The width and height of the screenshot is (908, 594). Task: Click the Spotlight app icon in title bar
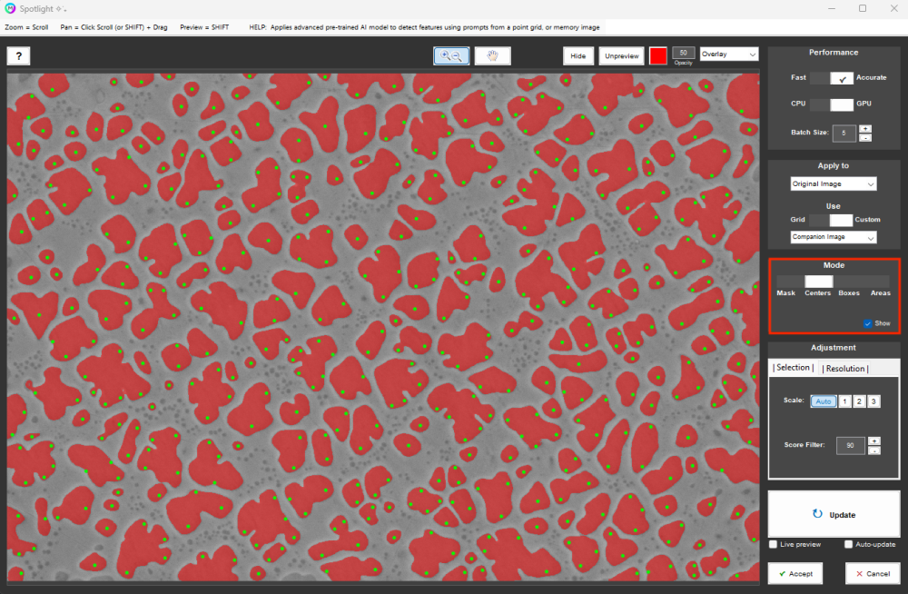[x=10, y=9]
